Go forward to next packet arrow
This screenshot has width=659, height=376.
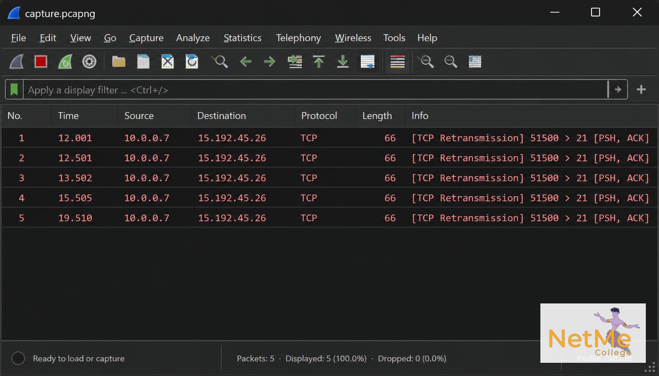(270, 62)
